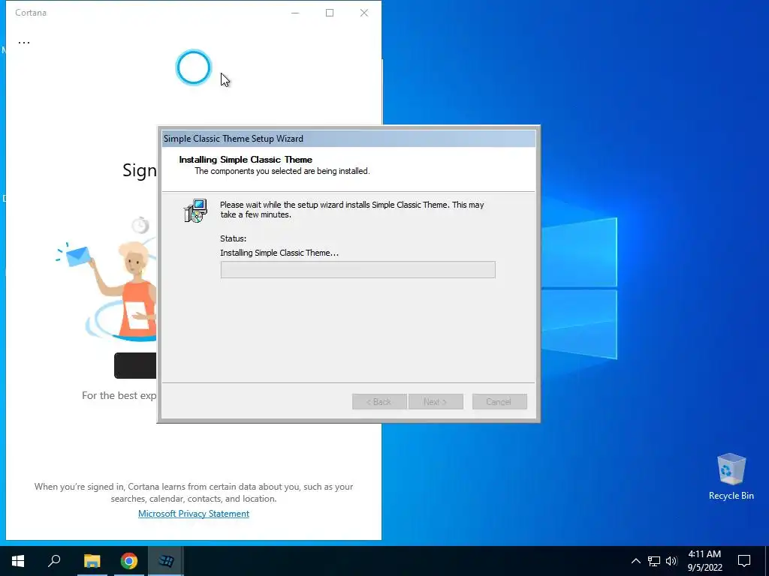Open network status tray icon
Viewport: 769px width, 576px height.
point(654,561)
